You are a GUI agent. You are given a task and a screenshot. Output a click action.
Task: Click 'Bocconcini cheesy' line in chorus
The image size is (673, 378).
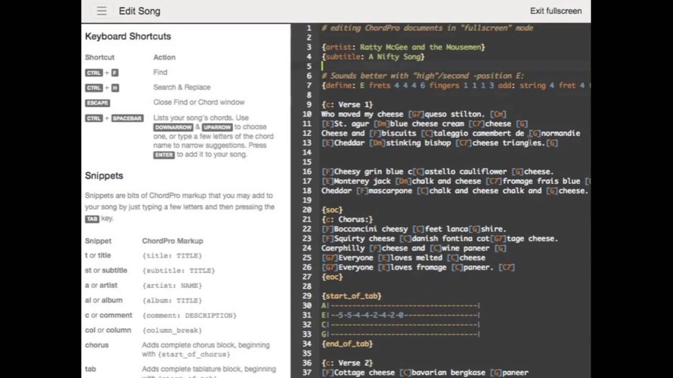414,229
